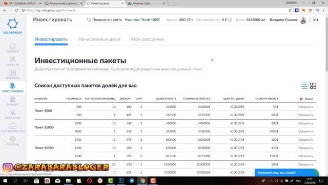The width and height of the screenshot is (328, 185).
Task: Select the Пакет $1500 row label
Action: pos(44,148)
